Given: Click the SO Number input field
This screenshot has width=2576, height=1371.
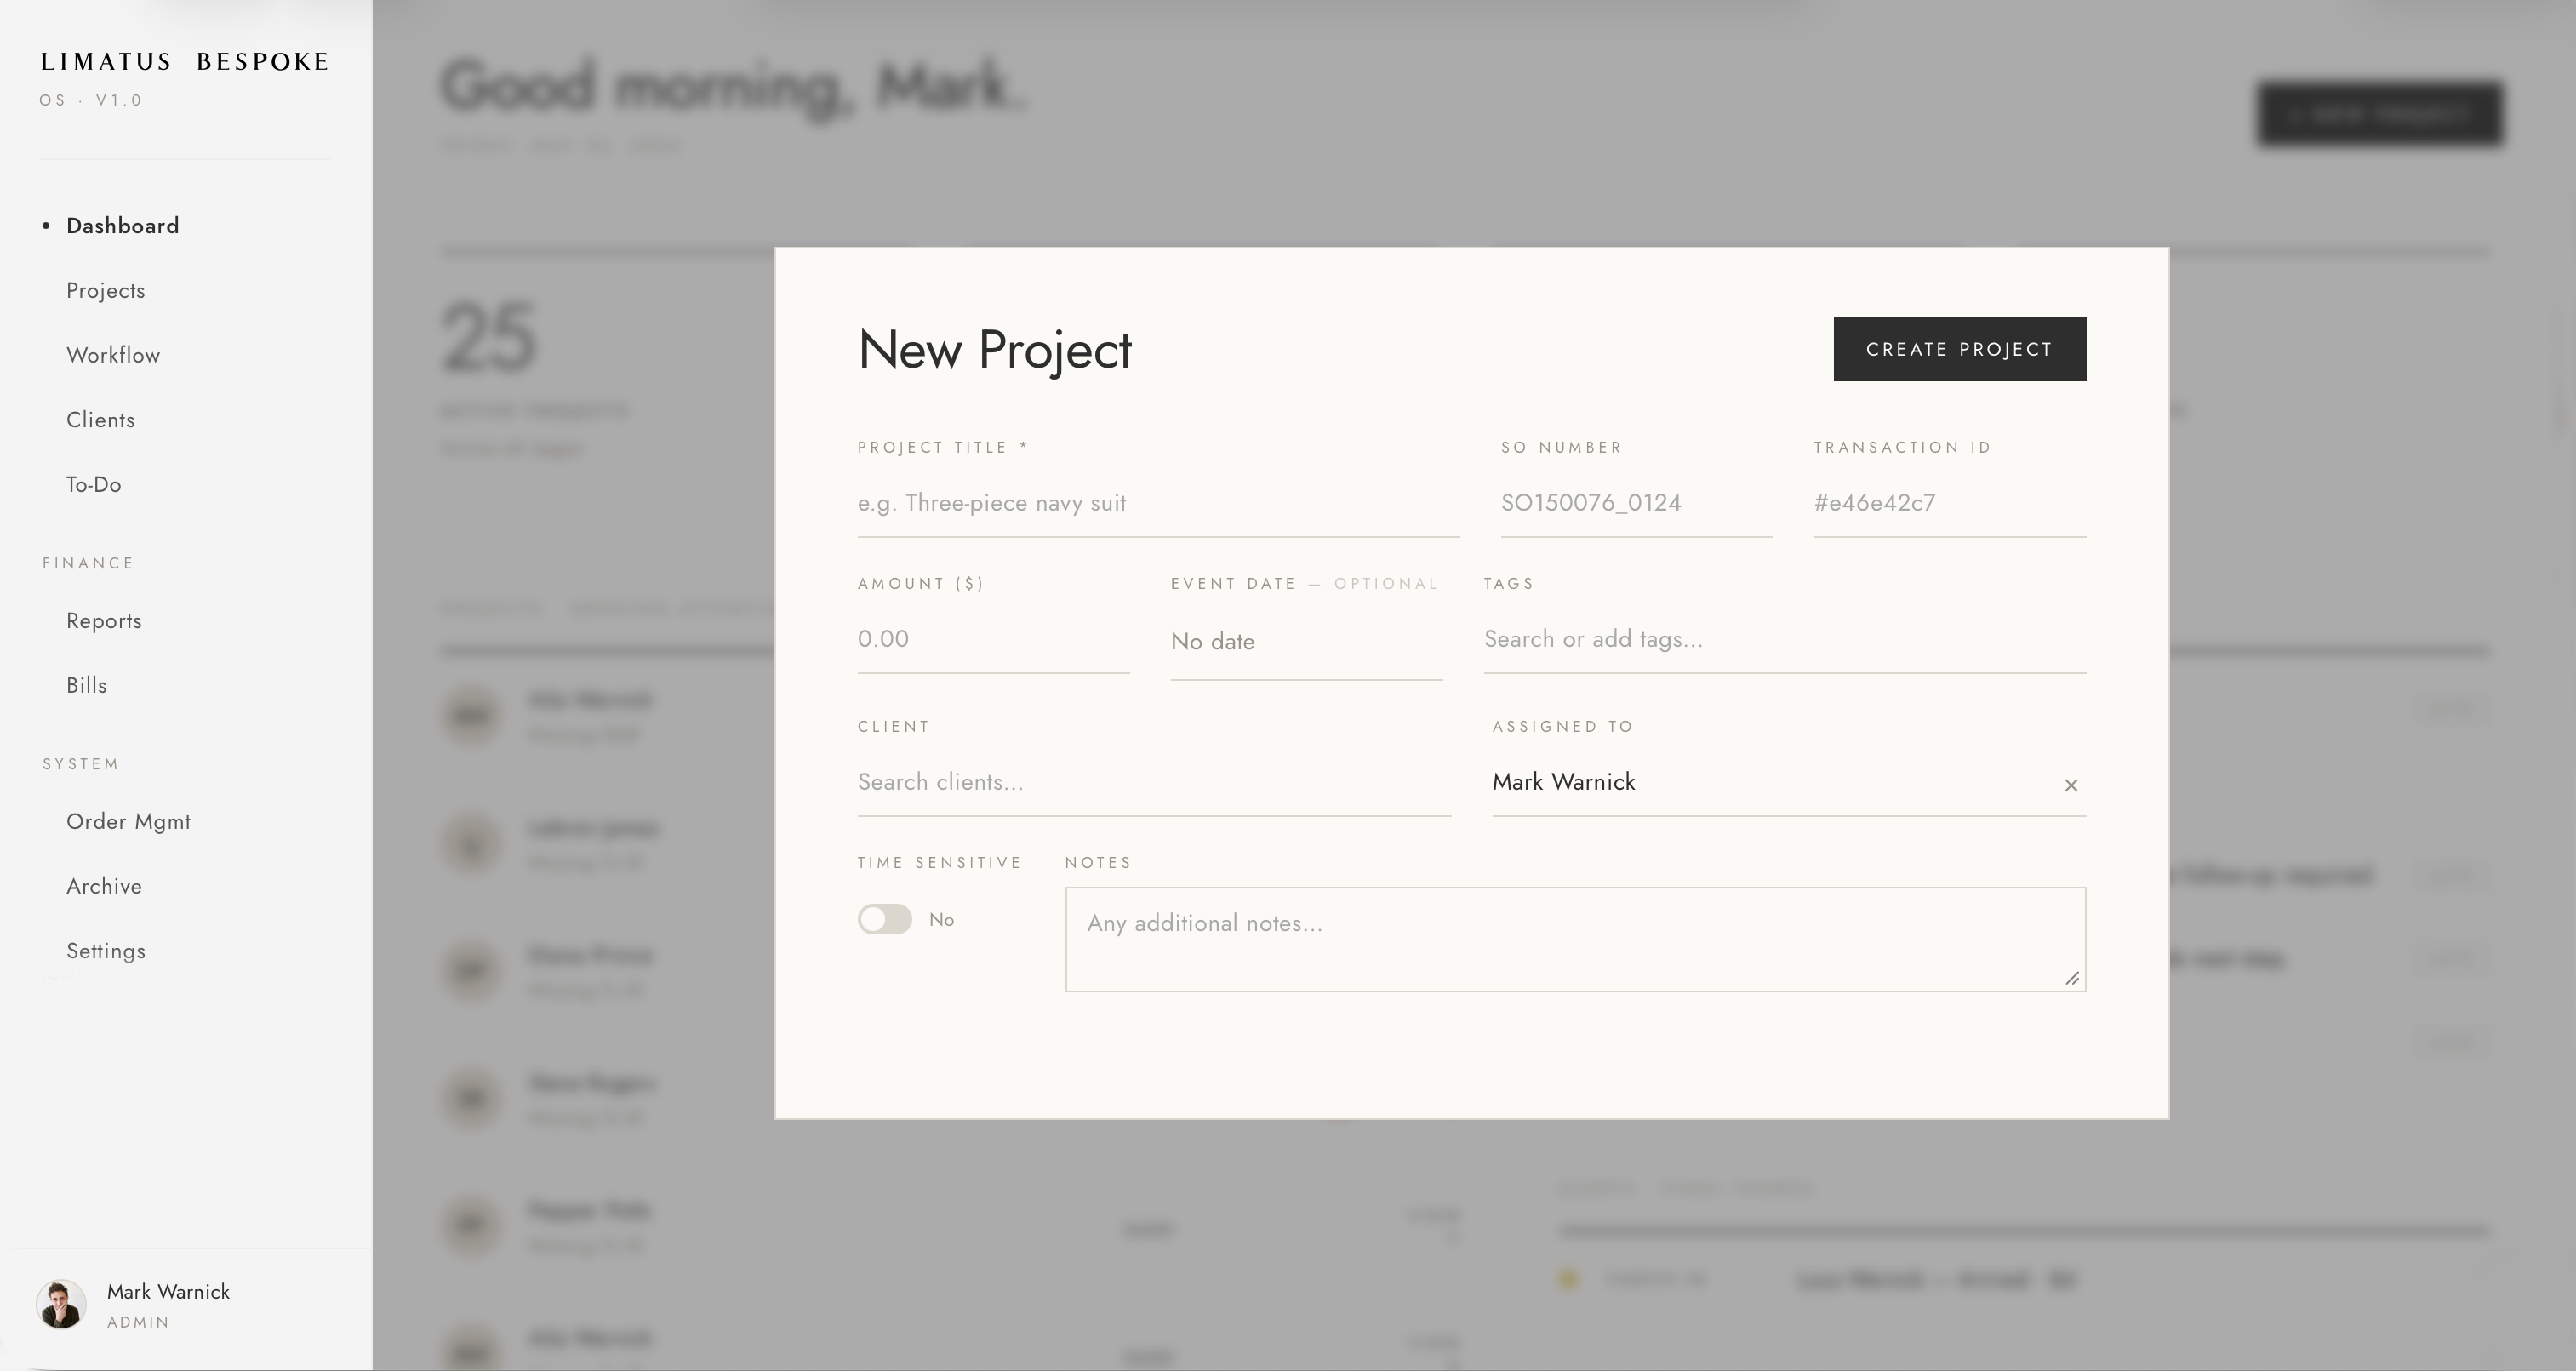Looking at the screenshot, I should [x=1636, y=503].
